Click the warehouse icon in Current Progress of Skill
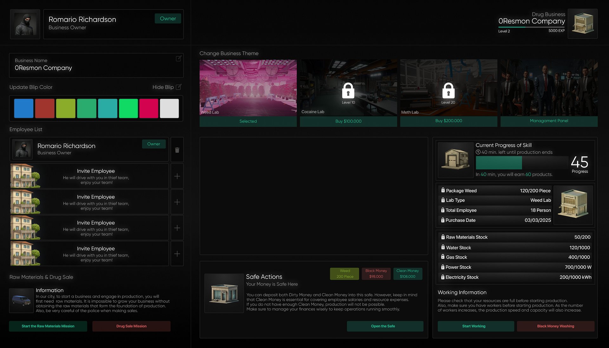609x348 pixels. pyautogui.click(x=455, y=160)
